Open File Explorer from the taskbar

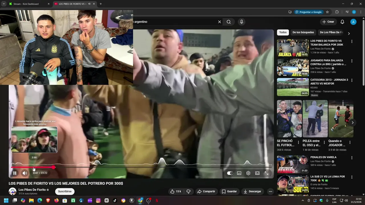click(x=31, y=200)
